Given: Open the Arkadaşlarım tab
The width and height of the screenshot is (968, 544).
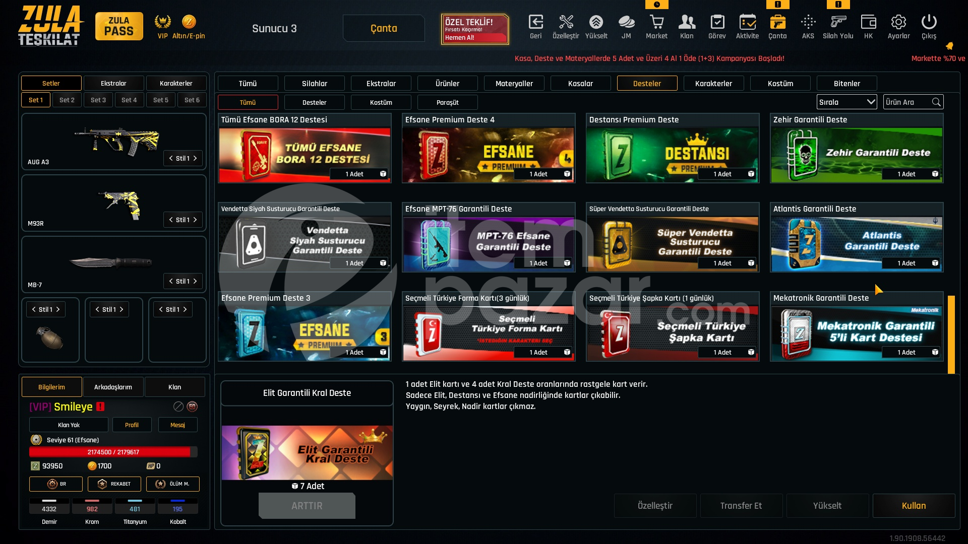Looking at the screenshot, I should (113, 387).
